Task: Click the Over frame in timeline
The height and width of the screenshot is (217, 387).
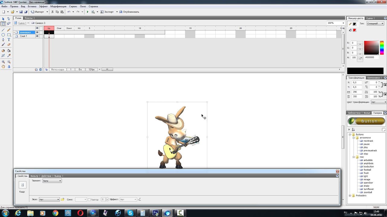Action: click(59, 28)
